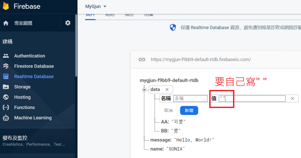301x158 pixels.
Task: Click the AA key in tree
Action: pyautogui.click(x=165, y=122)
